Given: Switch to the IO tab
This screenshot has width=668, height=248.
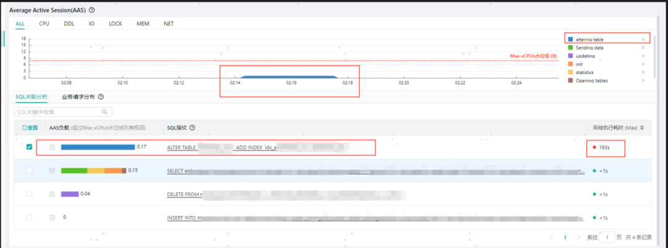Looking at the screenshot, I should click(x=92, y=24).
